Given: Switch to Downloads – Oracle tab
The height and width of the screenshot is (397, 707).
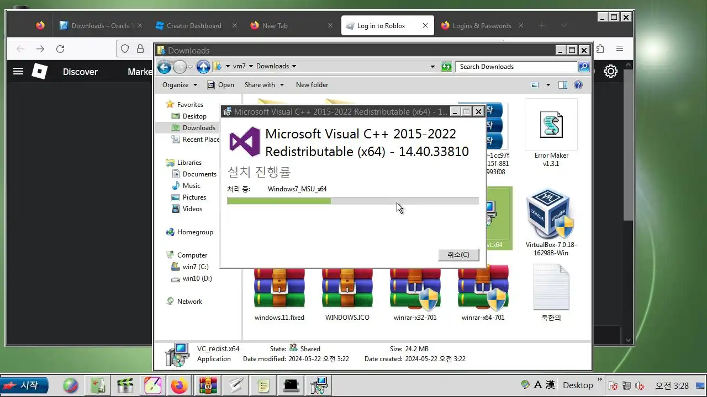Looking at the screenshot, I should pos(101,26).
